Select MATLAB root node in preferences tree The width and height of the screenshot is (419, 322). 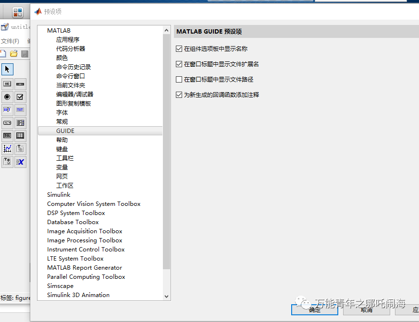tap(59, 31)
